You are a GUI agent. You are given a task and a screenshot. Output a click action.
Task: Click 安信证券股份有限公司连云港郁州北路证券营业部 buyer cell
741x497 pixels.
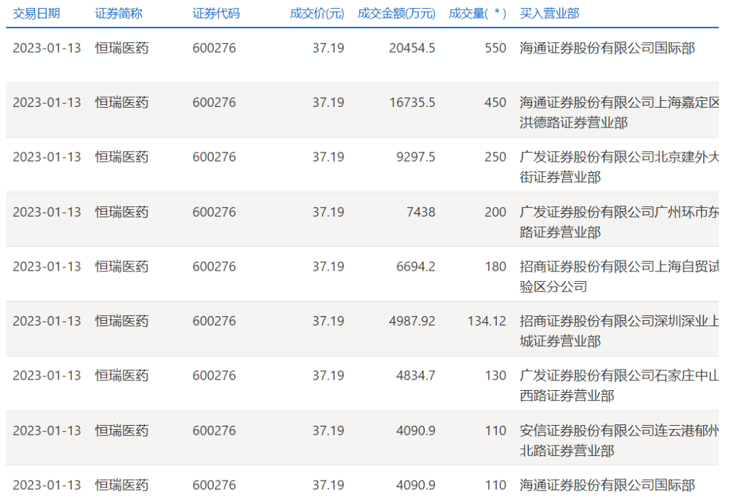pyautogui.click(x=620, y=440)
